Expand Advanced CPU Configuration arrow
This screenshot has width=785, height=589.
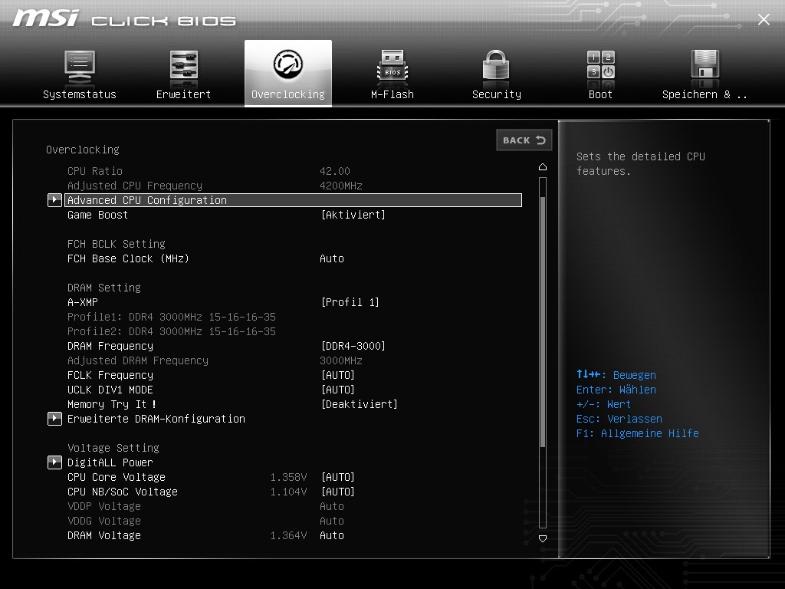point(54,200)
